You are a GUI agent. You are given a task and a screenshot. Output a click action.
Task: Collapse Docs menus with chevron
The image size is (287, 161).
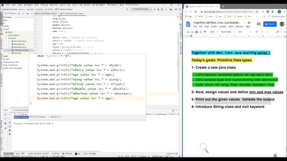pos(285,32)
